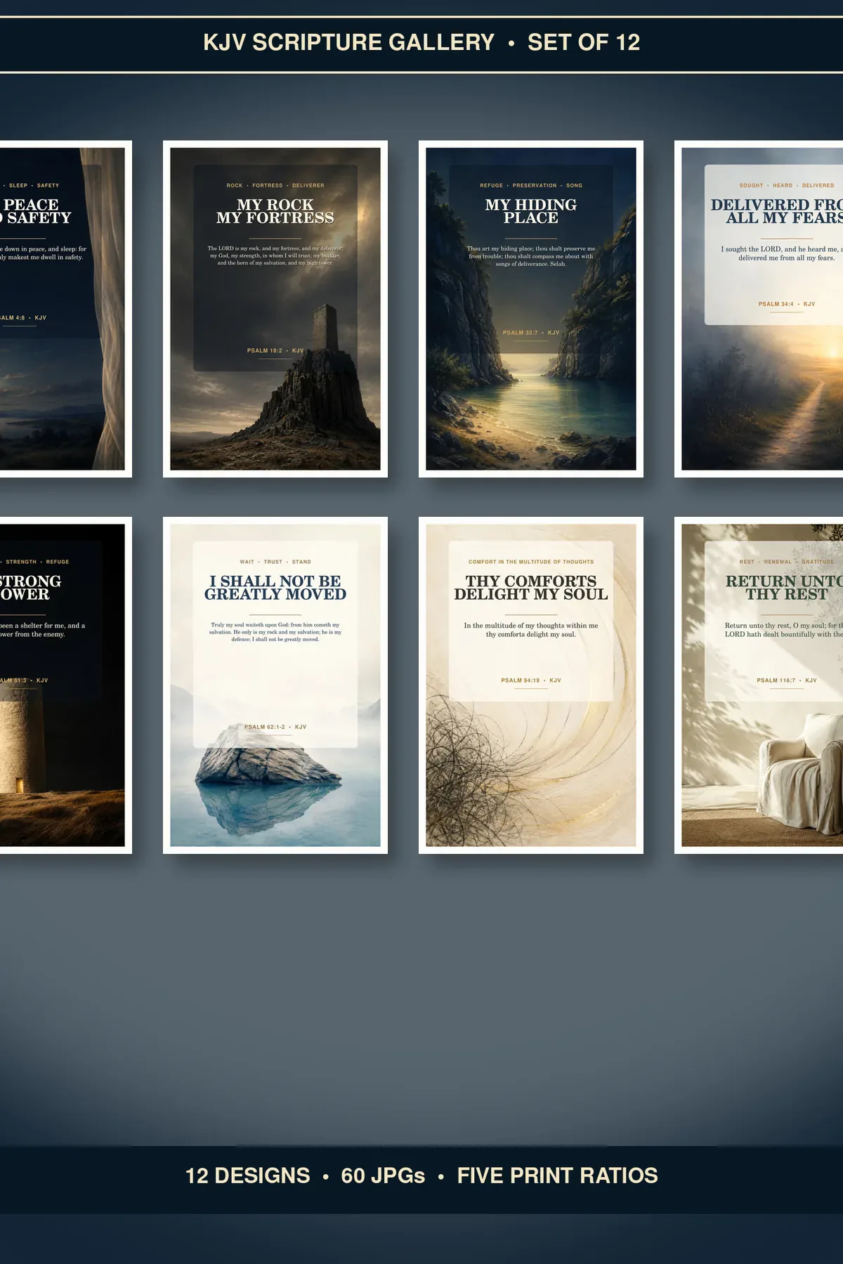Open the My Hiding Place poster
This screenshot has width=843, height=1264.
531,309
